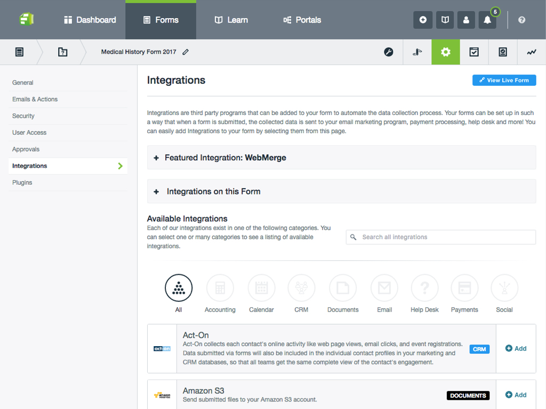Switch to the Dashboard tab

pos(90,20)
